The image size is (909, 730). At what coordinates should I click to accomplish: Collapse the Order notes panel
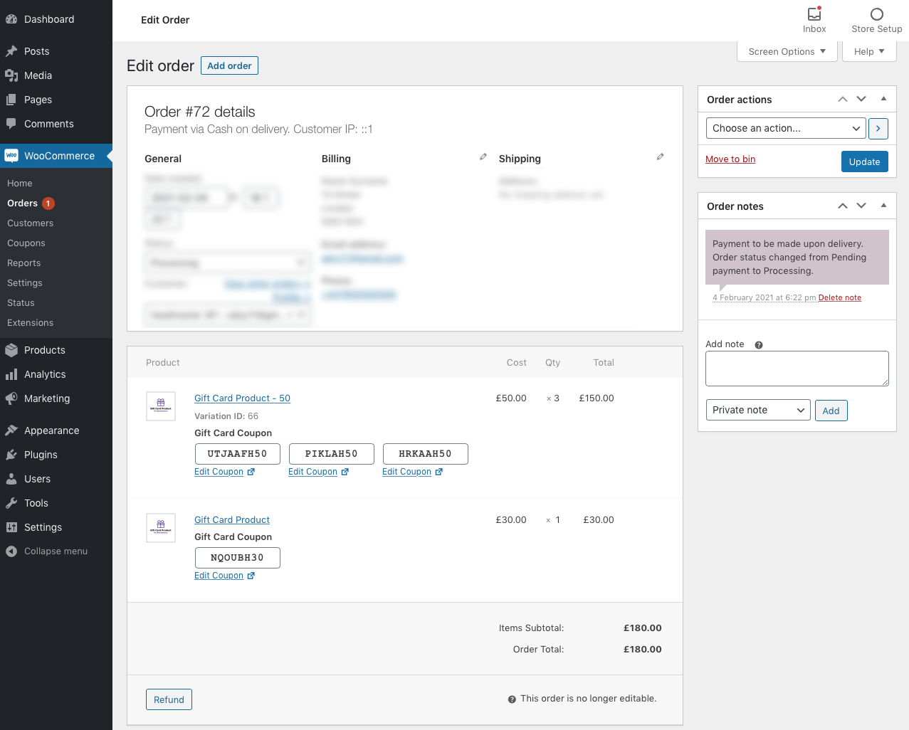(x=883, y=206)
